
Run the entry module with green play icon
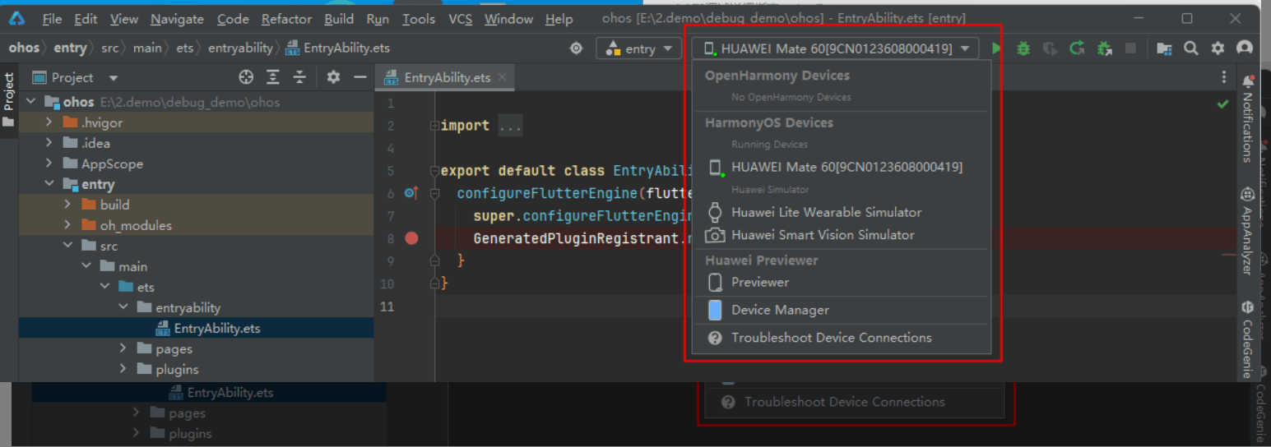pyautogui.click(x=996, y=48)
